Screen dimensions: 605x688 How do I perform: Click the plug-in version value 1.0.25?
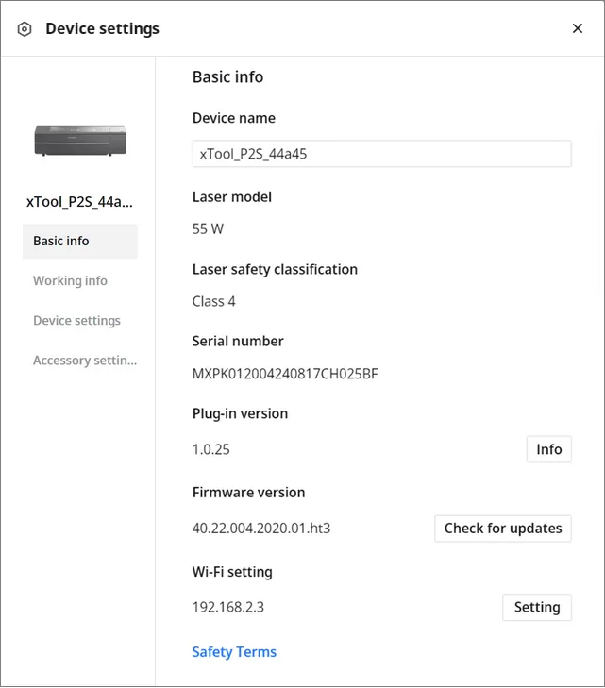(211, 449)
